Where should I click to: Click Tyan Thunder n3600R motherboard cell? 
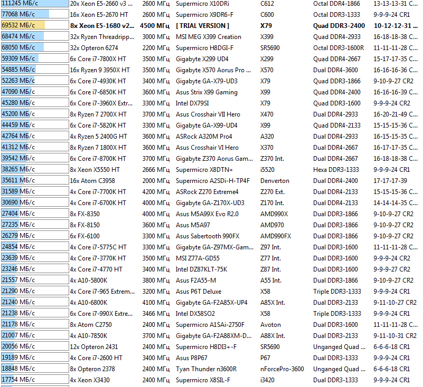206,368
